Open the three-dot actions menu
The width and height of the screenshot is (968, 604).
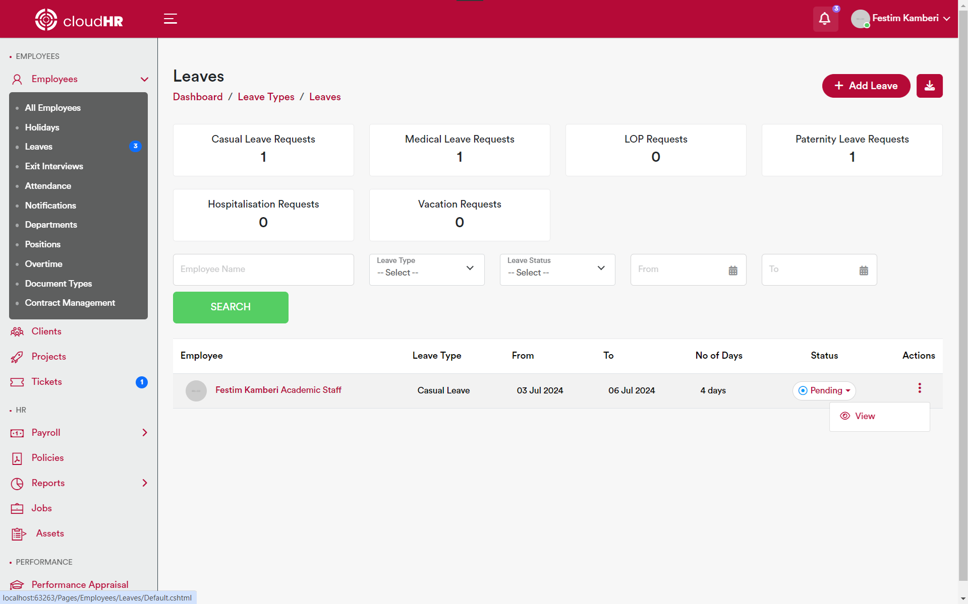(920, 388)
